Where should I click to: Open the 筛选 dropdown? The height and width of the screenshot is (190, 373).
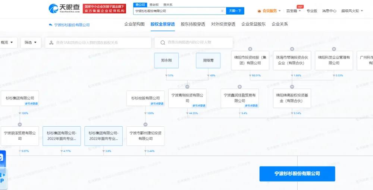coord(31,42)
